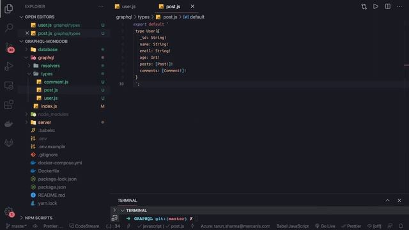Open the Extensions view

click(8, 105)
